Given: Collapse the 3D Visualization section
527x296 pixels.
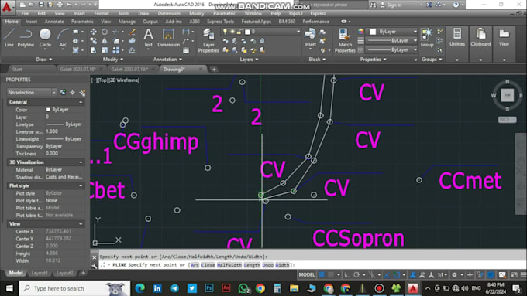Looking at the screenshot, I should tap(81, 162).
